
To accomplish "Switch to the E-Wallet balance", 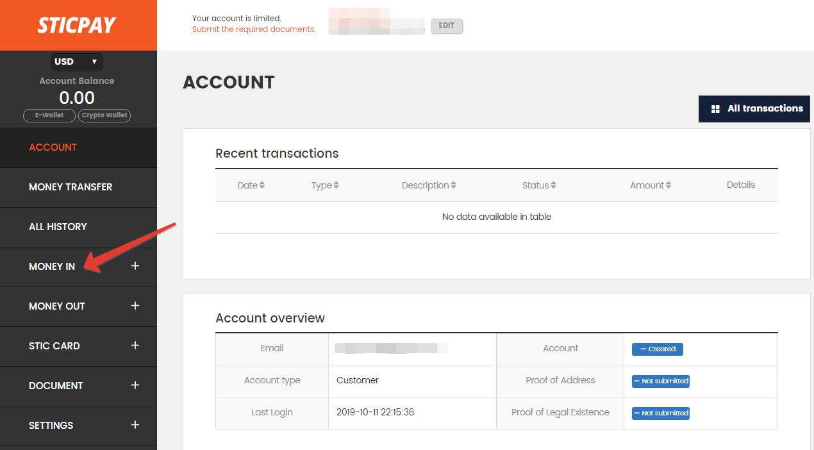I will (x=49, y=115).
